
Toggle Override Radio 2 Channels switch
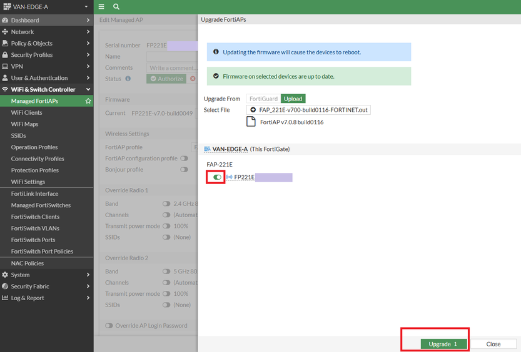click(x=166, y=282)
